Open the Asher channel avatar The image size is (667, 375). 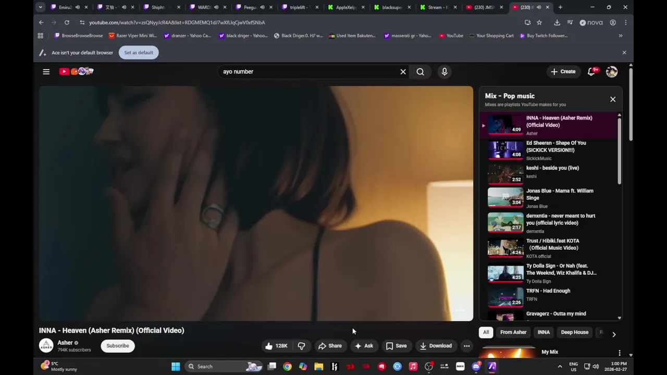46,345
